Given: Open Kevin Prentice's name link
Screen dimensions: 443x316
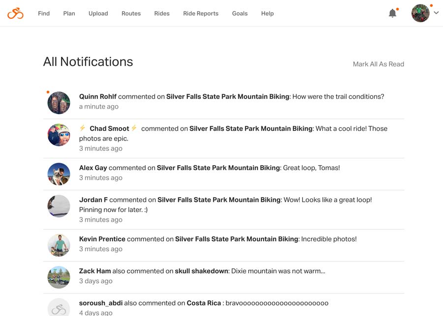Looking at the screenshot, I should (x=102, y=239).
